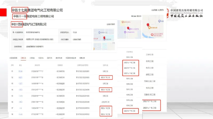Screen dimensions: 213x119
Task: Click the 注册专业 cell in row 96
Action: pyautogui.click(x=105, y=102)
